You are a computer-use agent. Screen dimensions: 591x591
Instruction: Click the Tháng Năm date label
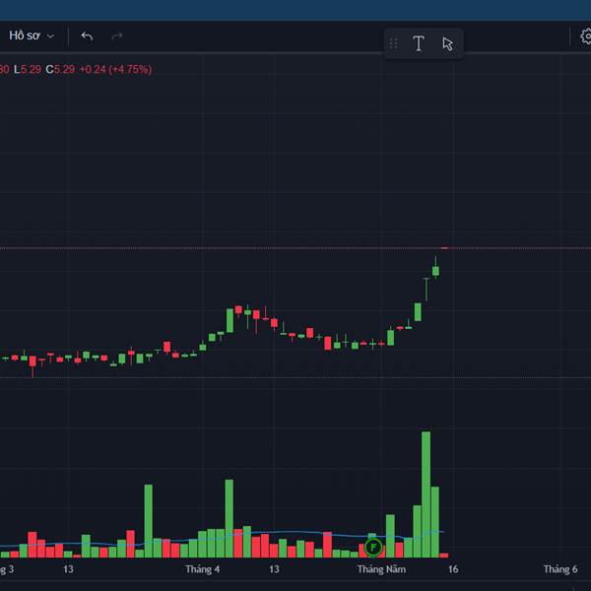[x=381, y=569]
